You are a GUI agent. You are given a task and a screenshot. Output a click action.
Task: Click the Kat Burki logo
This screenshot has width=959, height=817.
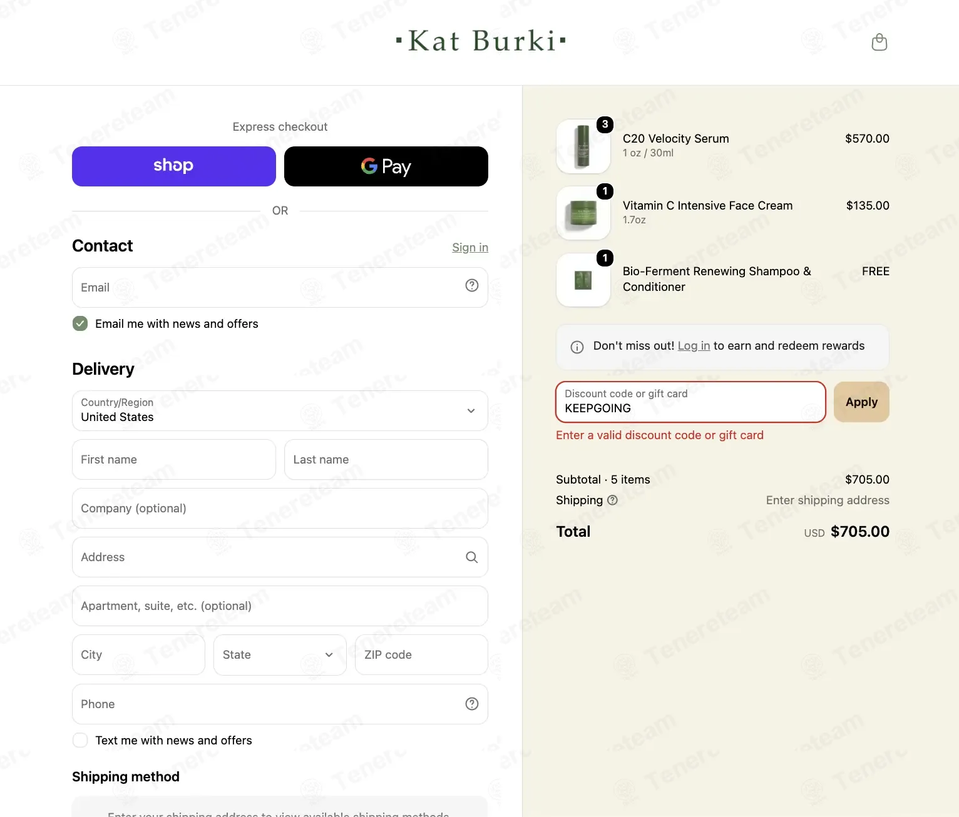[x=481, y=41]
